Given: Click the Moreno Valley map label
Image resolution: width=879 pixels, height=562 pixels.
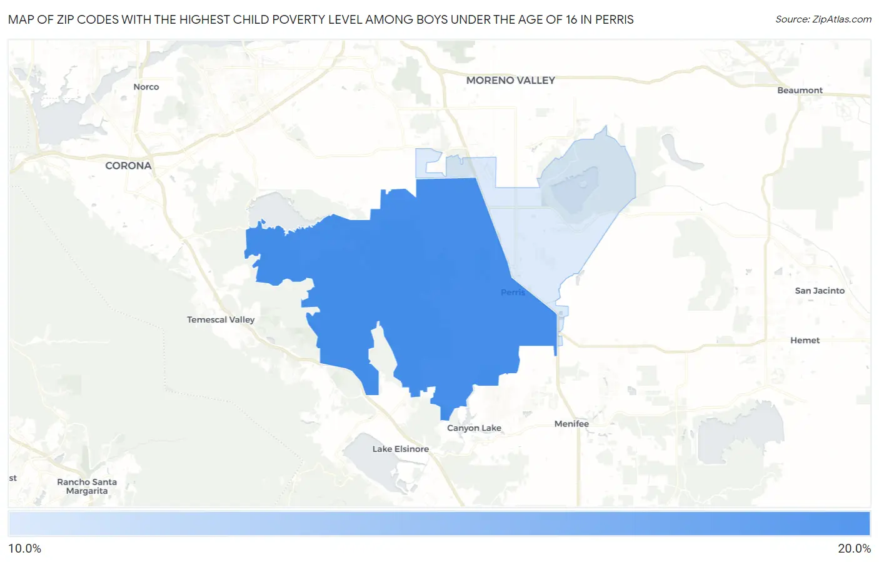Looking at the screenshot, I should click(x=510, y=80).
